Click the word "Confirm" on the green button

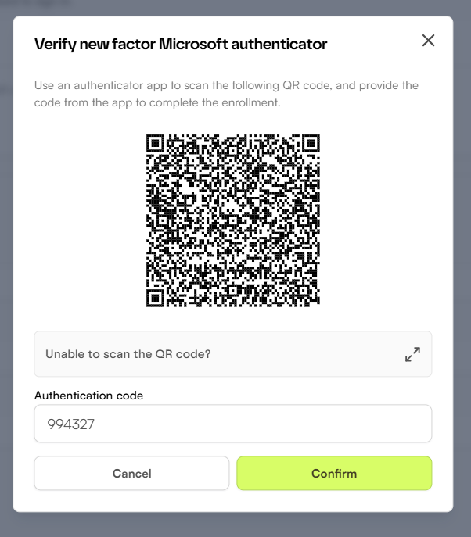coord(334,473)
